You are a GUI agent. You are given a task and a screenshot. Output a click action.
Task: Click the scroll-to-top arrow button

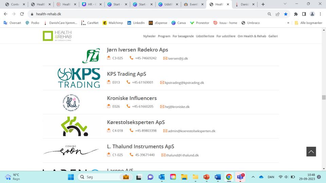click(311, 151)
